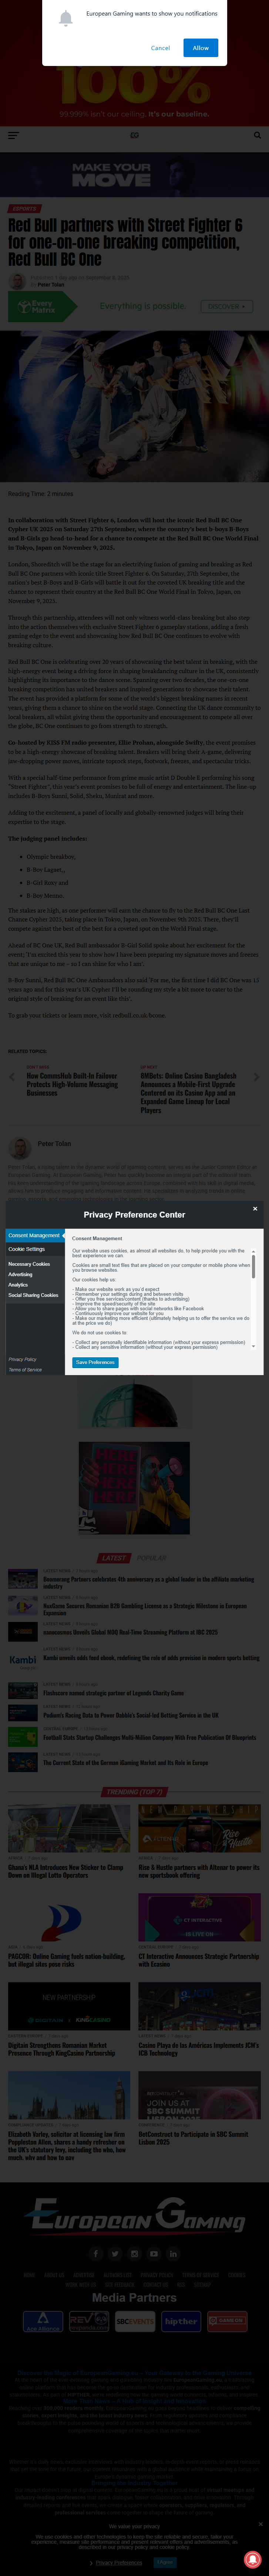Close the Privacy Preference Center dialog
This screenshot has height=2576, width=269.
(x=255, y=1208)
